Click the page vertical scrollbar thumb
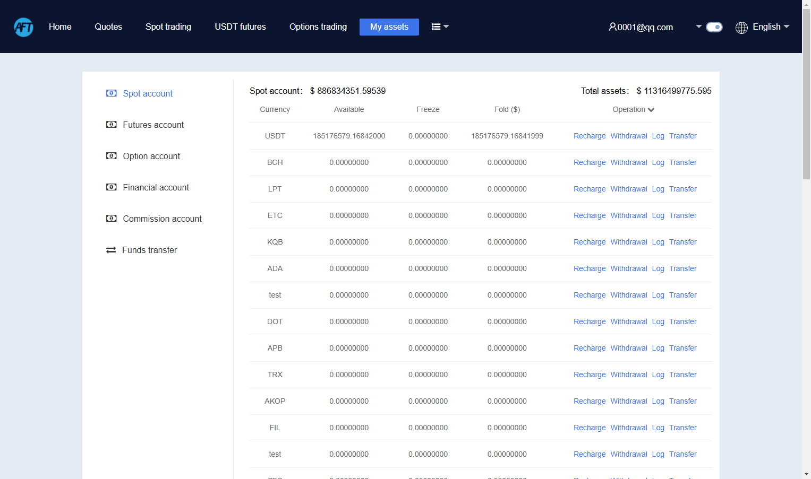The height and width of the screenshot is (479, 811). coord(806,94)
